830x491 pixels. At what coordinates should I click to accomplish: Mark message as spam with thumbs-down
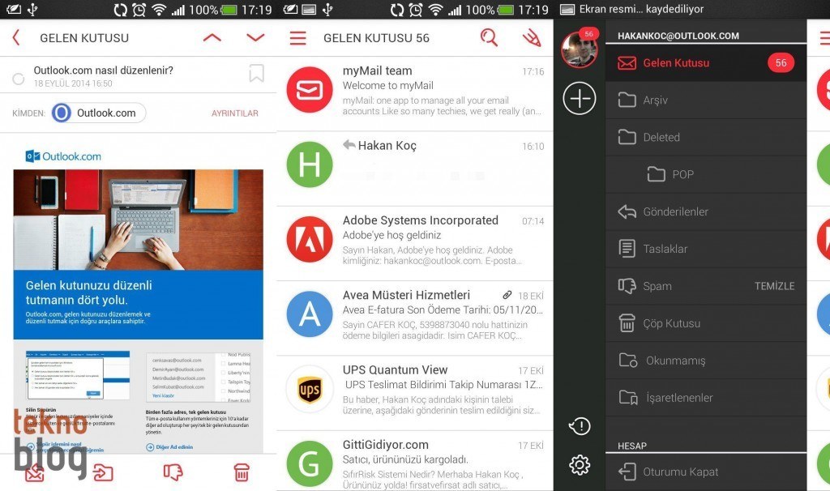pos(173,472)
